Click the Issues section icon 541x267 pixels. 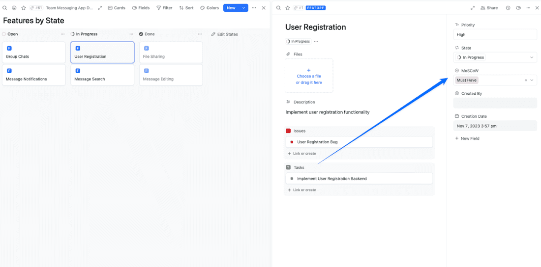(x=288, y=131)
